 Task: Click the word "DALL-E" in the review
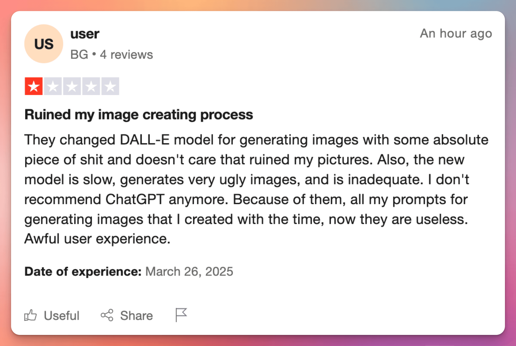145,140
